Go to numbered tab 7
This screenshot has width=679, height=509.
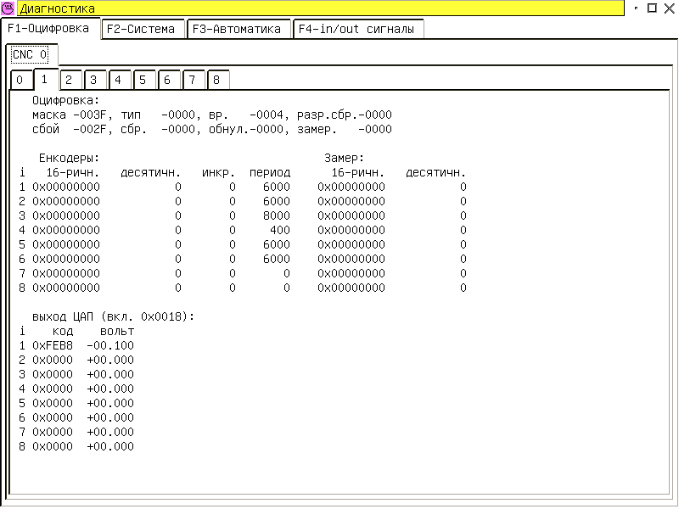point(193,81)
